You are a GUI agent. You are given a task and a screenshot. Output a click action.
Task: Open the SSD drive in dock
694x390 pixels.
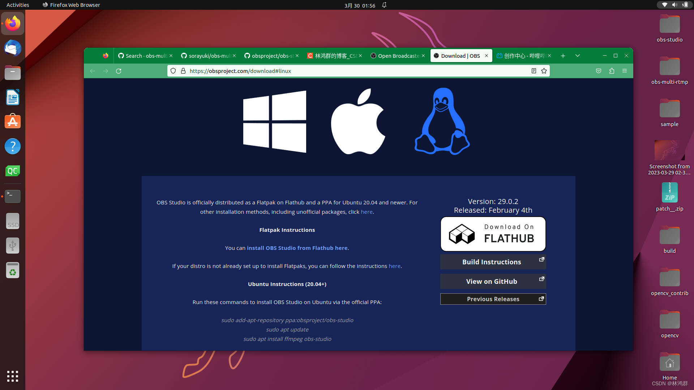click(x=13, y=221)
